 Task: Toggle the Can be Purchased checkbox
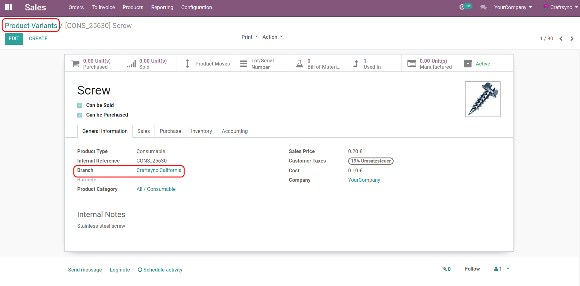pyautogui.click(x=80, y=115)
